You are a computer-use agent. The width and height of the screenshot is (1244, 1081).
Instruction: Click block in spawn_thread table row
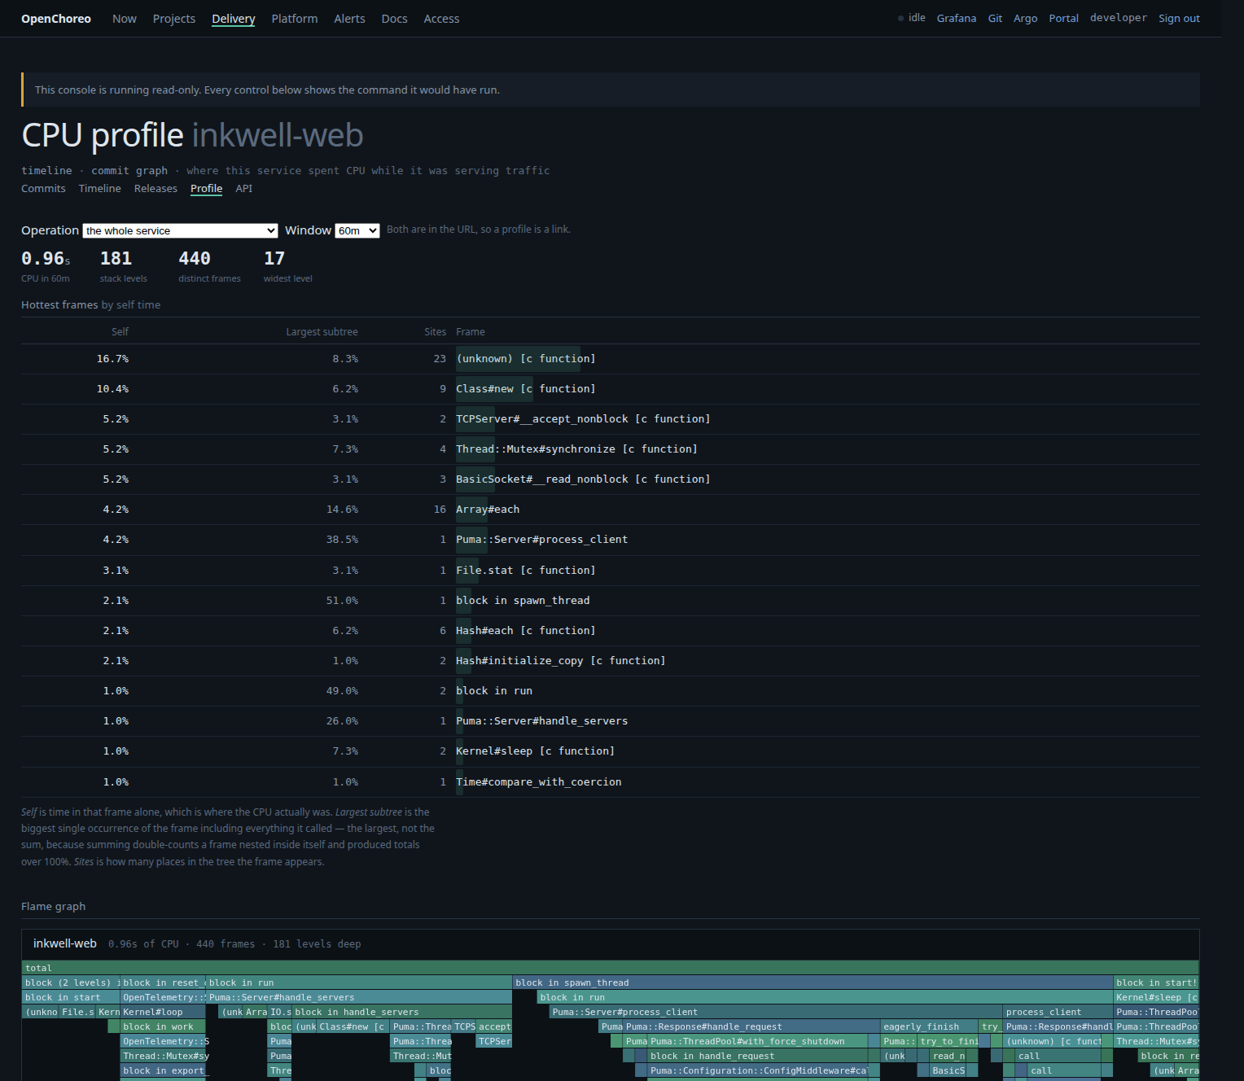pyautogui.click(x=611, y=601)
